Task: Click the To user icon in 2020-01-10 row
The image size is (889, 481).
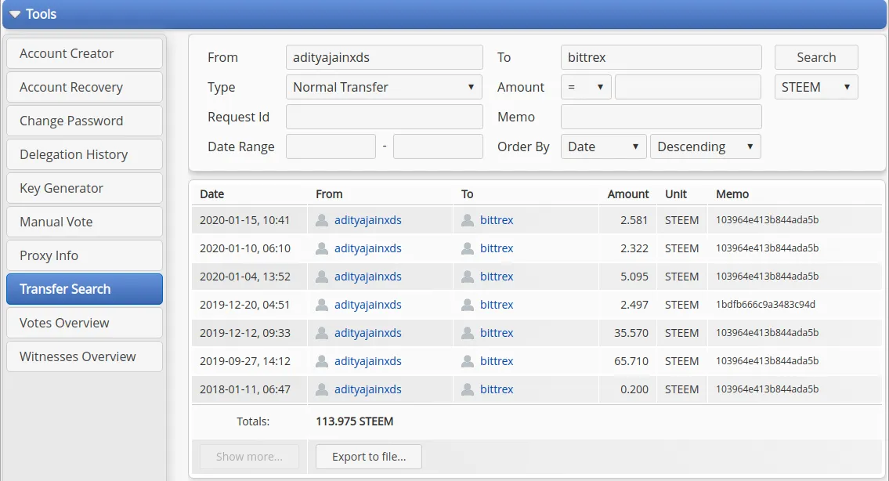Action: click(x=467, y=248)
